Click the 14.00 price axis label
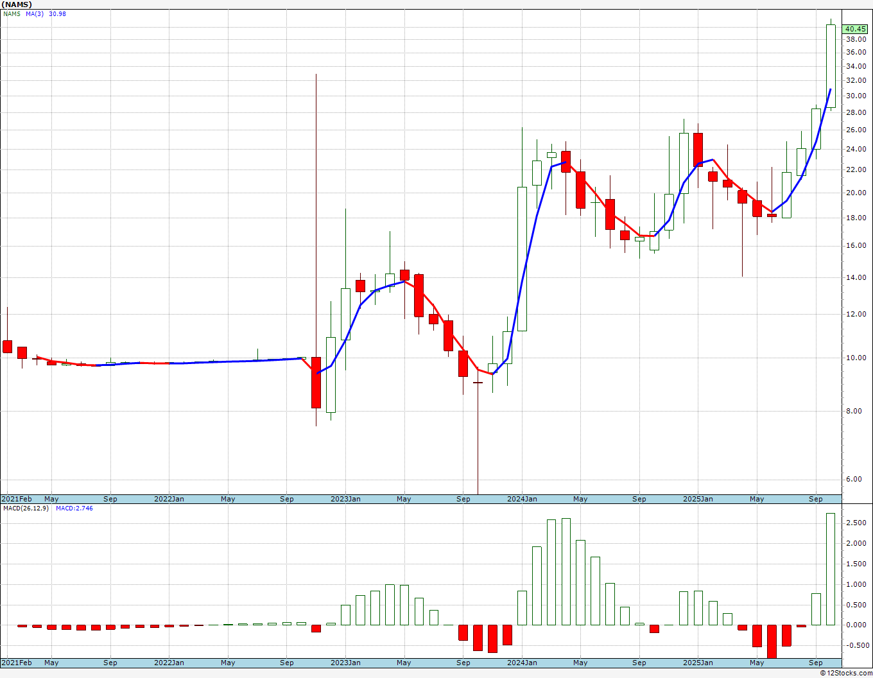The height and width of the screenshot is (678, 873). [856, 278]
